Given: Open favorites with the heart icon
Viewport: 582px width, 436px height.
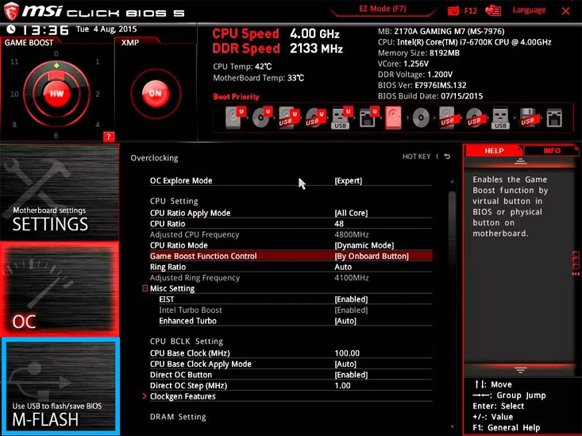Looking at the screenshot, I should (x=493, y=10).
